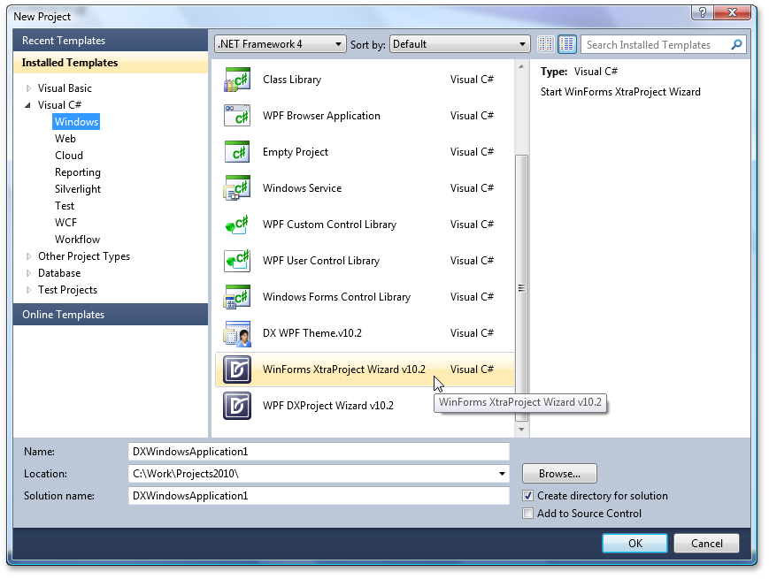Screen dimensions: 769x579
Task: Open the Sort by Default dropdown
Action: tap(459, 44)
